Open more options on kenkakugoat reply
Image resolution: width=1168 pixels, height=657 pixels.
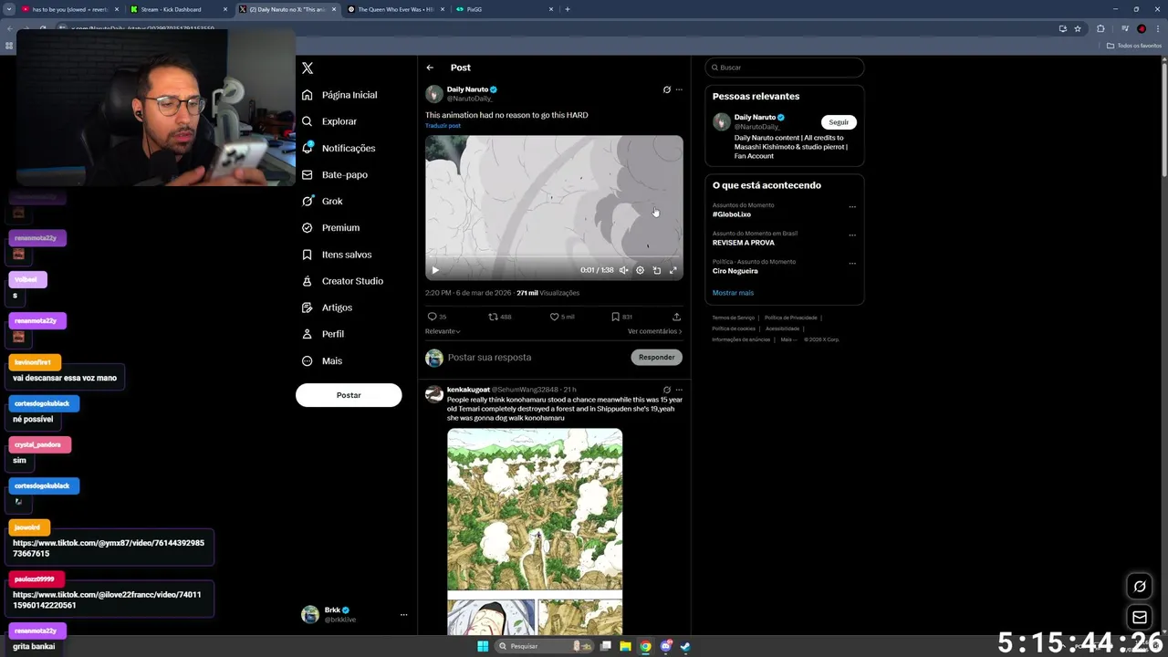pyautogui.click(x=678, y=390)
